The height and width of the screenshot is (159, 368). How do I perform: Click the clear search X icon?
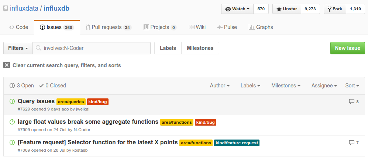tap(7, 65)
